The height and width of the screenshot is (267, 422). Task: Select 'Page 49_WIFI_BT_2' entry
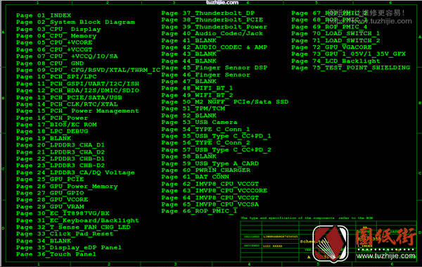coord(197,96)
